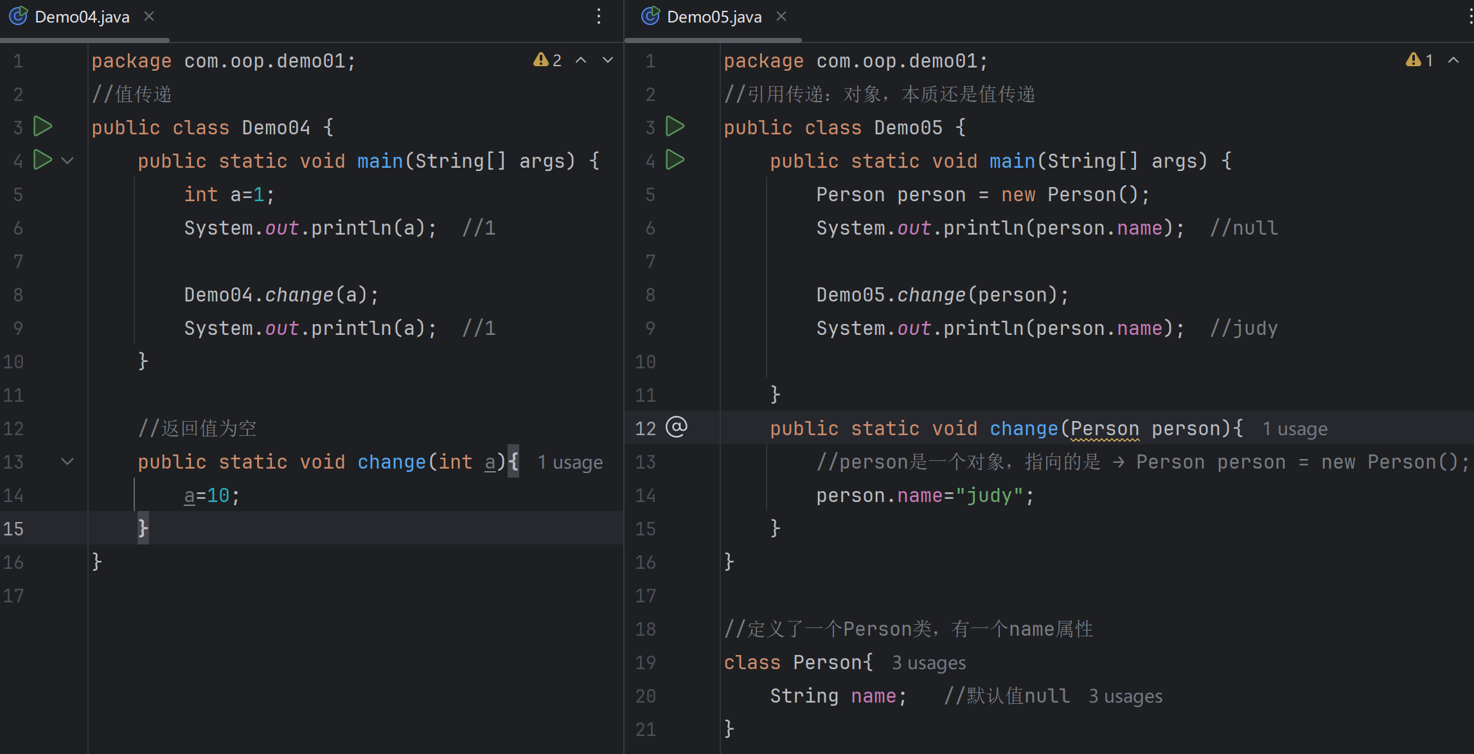The image size is (1474, 754).
Task: Run Demo05 class from gutter icon
Action: click(675, 126)
